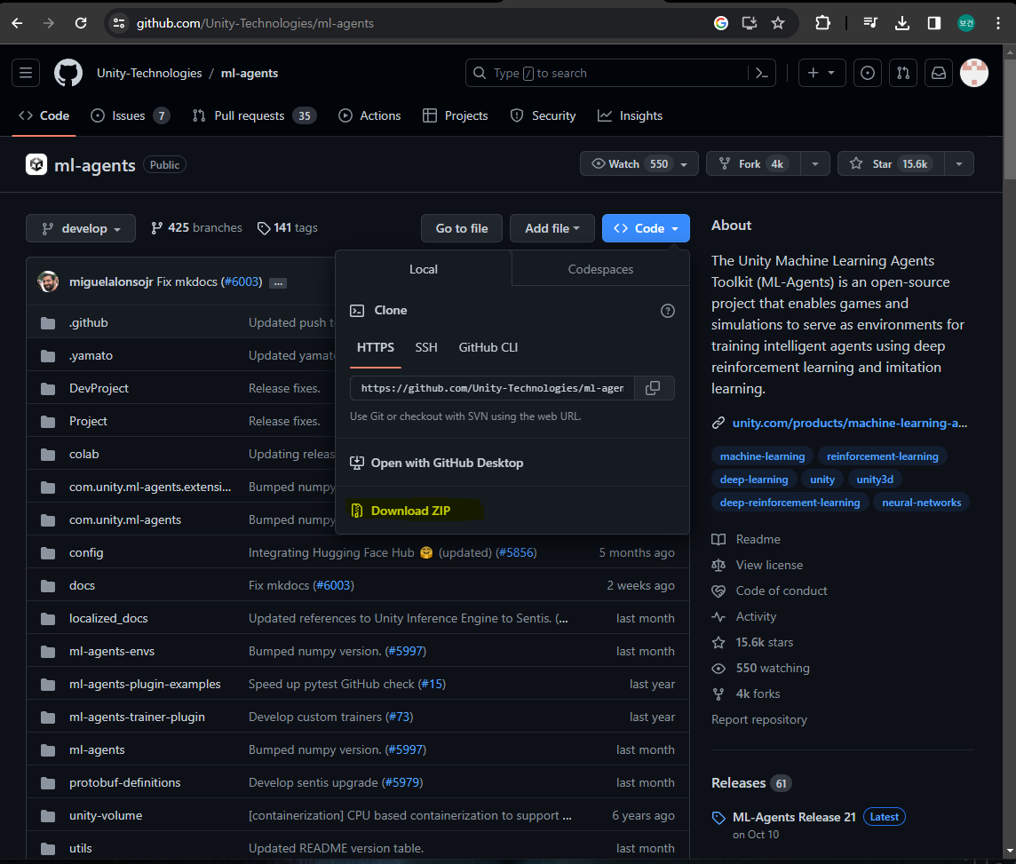Open the media control icon in browser toolbar
This screenshot has height=864, width=1016.
870,23
